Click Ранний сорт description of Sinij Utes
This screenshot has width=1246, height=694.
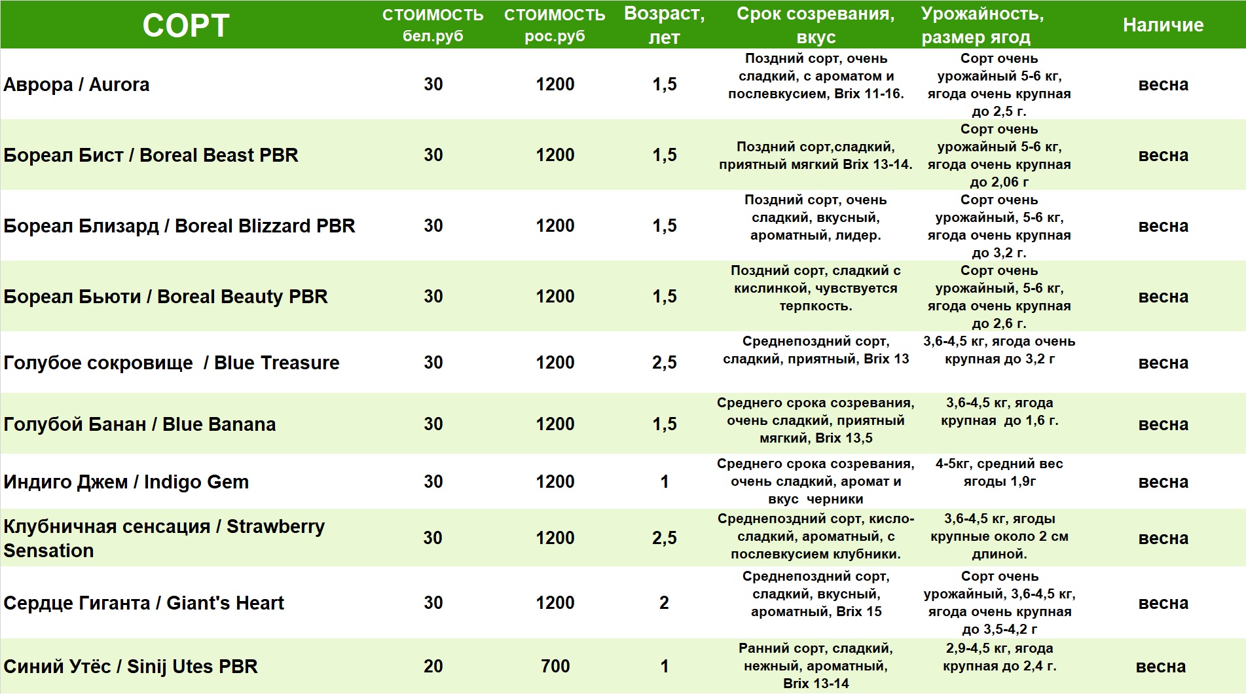[816, 666]
